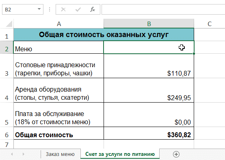
Task: Click the Cancel X icon in formula bar
Action: [63, 9]
